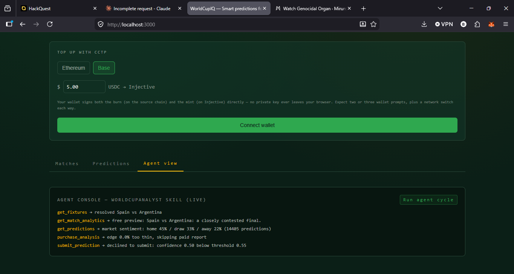Screen dimensions: 514x274
Task: Open the workspaces icon at far left
Action: (x=8, y=8)
